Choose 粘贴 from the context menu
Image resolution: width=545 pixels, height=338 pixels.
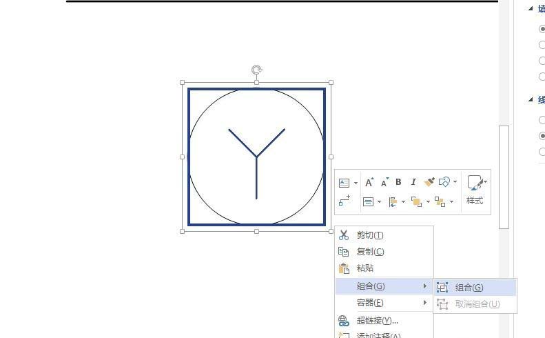(x=384, y=268)
